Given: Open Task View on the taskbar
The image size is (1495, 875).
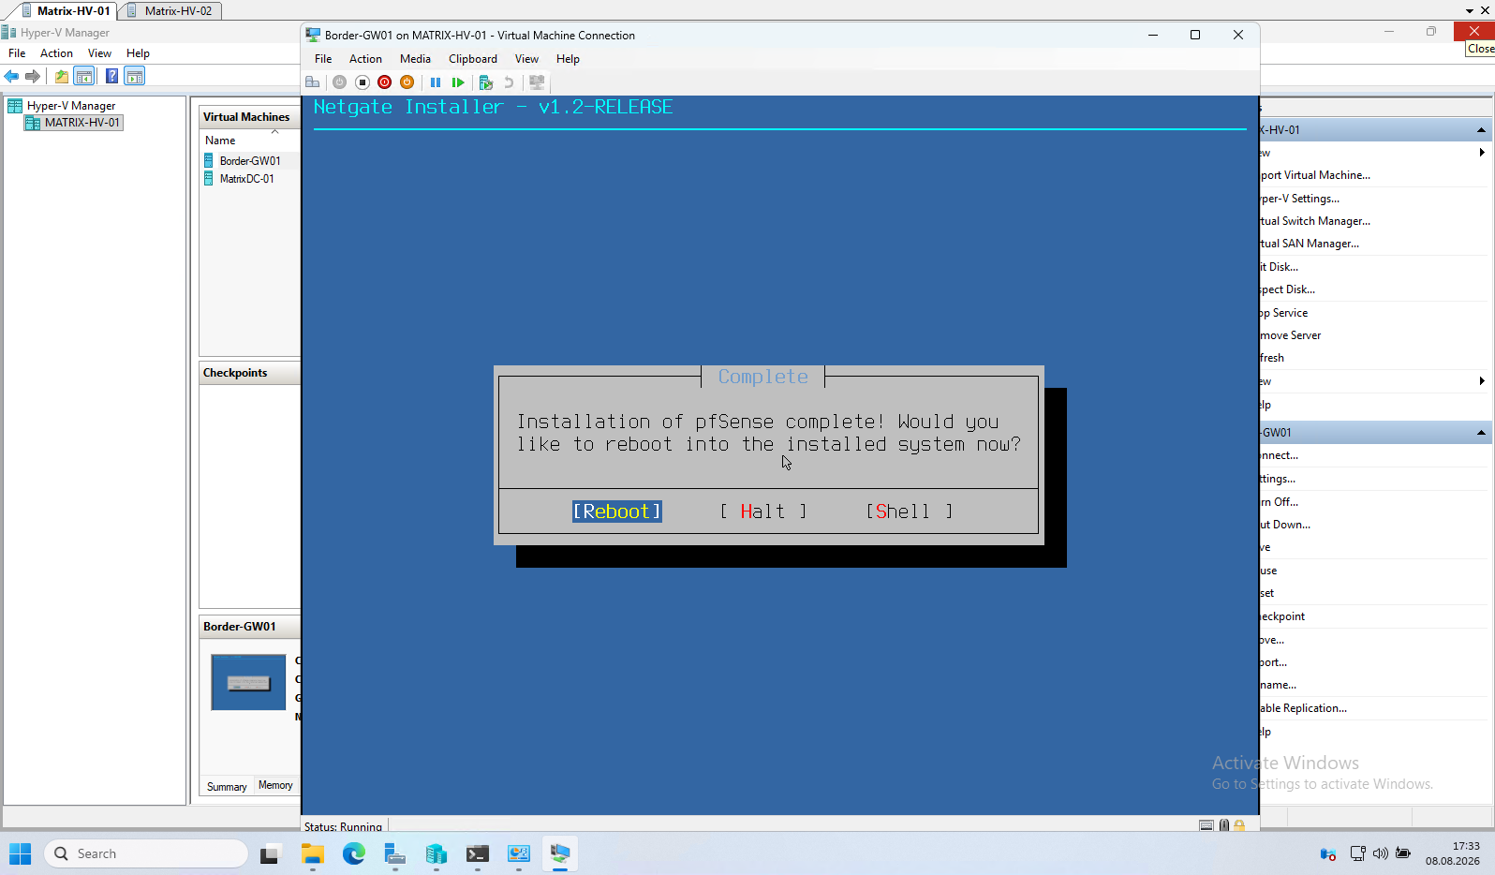Looking at the screenshot, I should click(271, 853).
